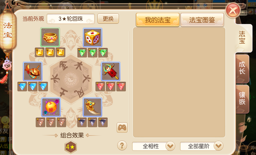Open the 成长 side tab

[242, 69]
